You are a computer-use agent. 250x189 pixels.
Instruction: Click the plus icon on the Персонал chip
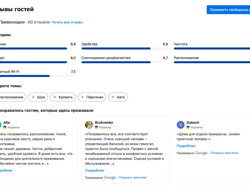tap(82, 97)
